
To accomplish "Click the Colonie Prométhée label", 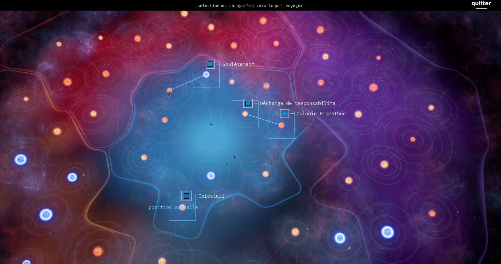I will [321, 114].
